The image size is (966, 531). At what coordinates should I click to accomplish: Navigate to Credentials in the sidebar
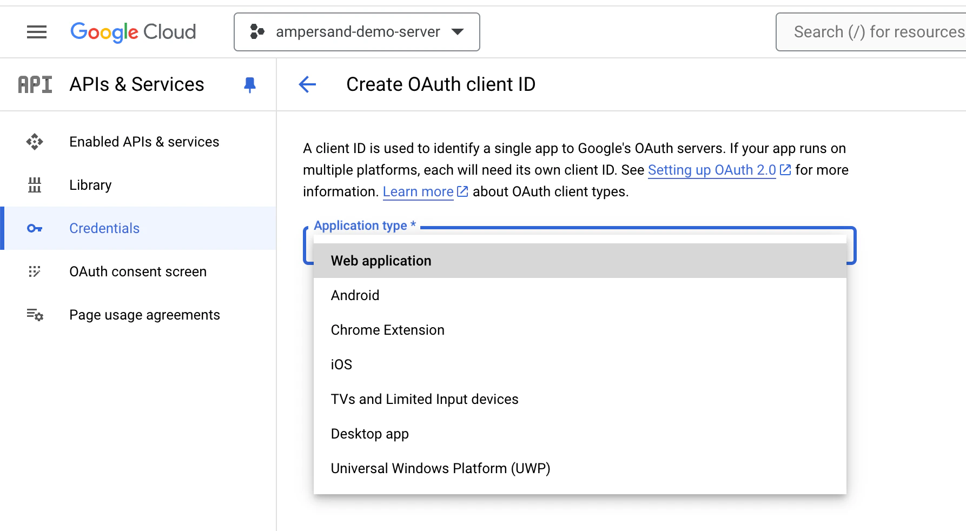point(104,228)
